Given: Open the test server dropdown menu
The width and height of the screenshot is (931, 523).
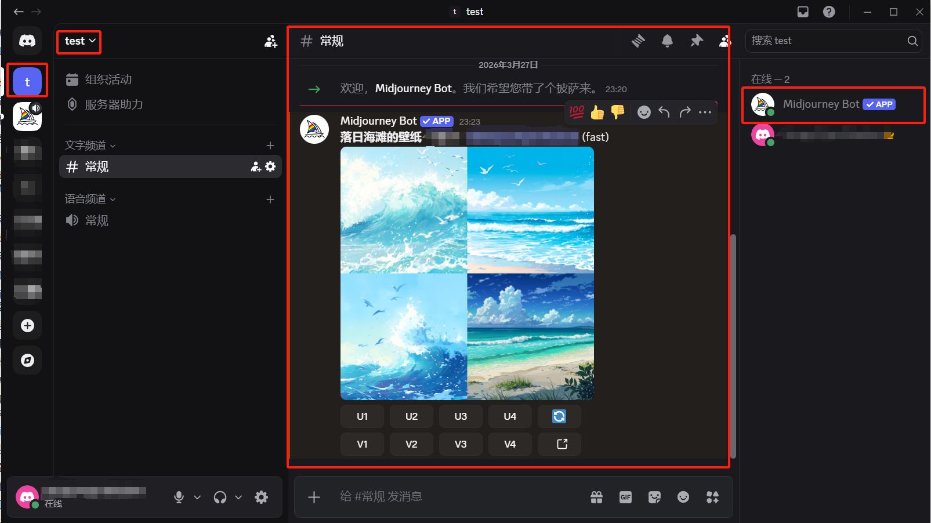Looking at the screenshot, I should [x=79, y=41].
